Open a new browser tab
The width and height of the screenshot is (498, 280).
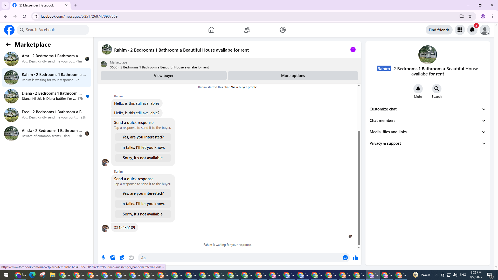pyautogui.click(x=76, y=5)
